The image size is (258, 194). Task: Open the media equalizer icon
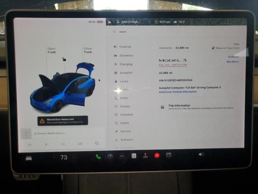coord(80,143)
